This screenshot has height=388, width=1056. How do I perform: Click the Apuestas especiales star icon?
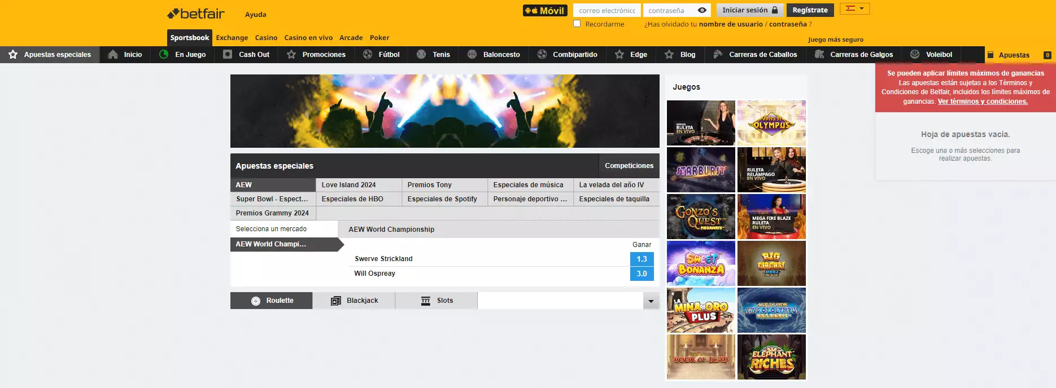(13, 55)
